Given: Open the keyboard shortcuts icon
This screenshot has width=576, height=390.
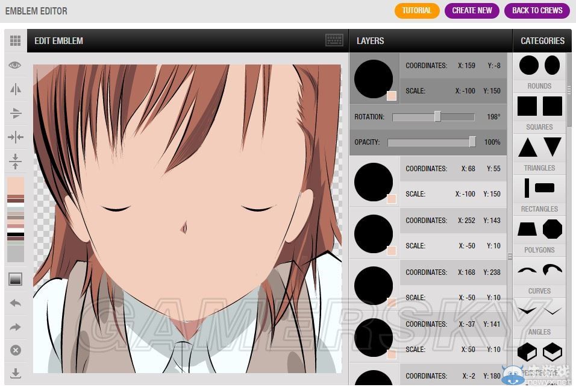Looking at the screenshot, I should [x=334, y=40].
